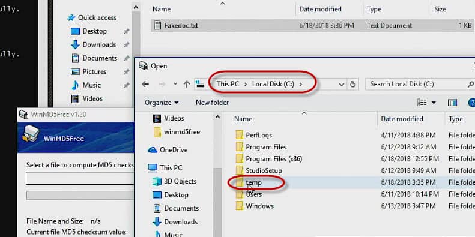Click the WinMD5Free banner logo
This screenshot has height=237, width=475.
pos(31,133)
